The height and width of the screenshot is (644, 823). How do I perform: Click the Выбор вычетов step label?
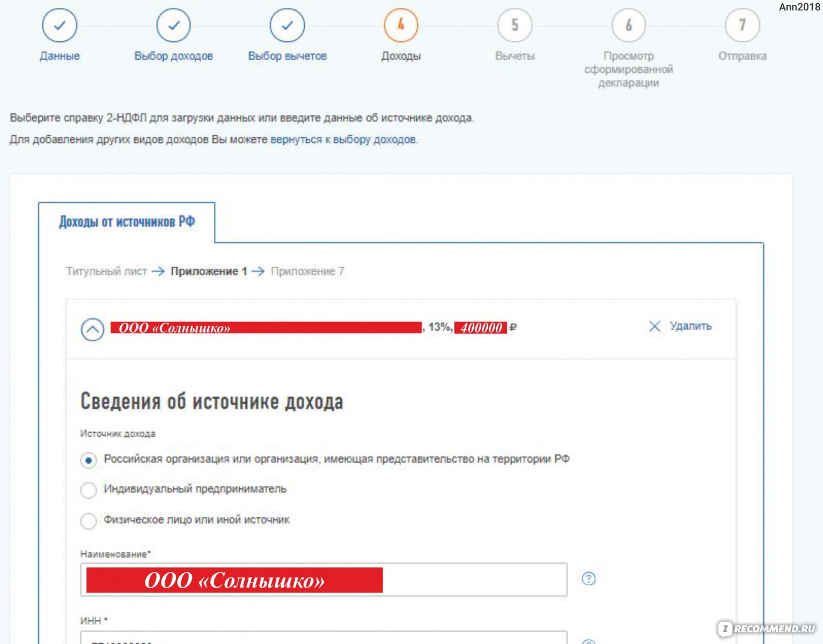pyautogui.click(x=287, y=56)
